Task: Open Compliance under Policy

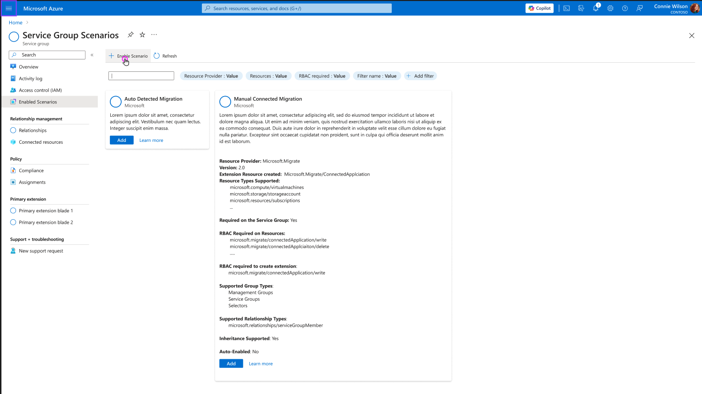Action: (x=31, y=170)
